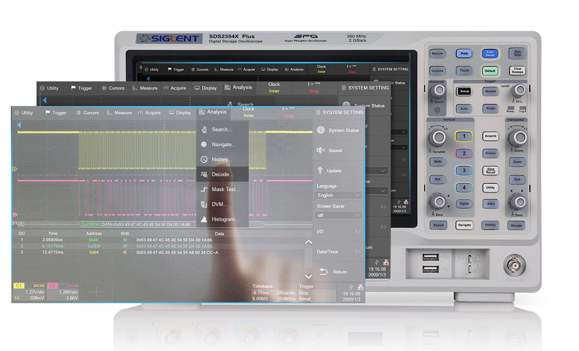This screenshot has height=351, width=579.
Task: Expand the I/O submenu in System Setting
Action: tap(338, 232)
